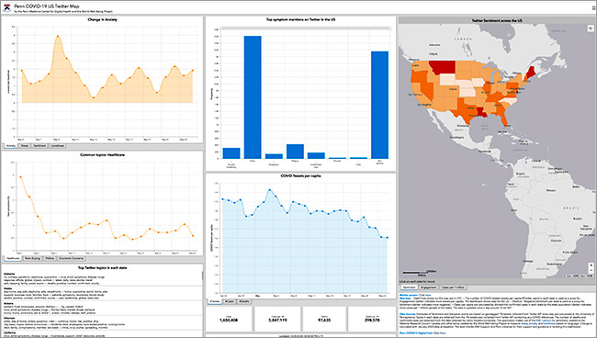The image size is (597, 338).
Task: Click the 296,578 stat card
Action: 372,319
